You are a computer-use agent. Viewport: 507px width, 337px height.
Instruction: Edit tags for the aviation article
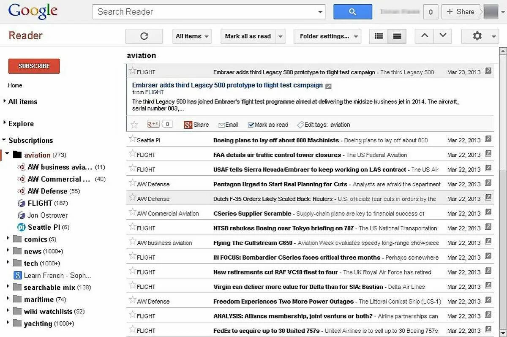(x=324, y=125)
